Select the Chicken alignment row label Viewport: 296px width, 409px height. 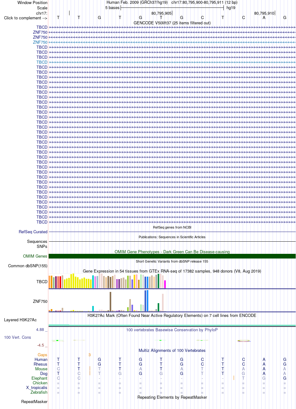coord(40,383)
